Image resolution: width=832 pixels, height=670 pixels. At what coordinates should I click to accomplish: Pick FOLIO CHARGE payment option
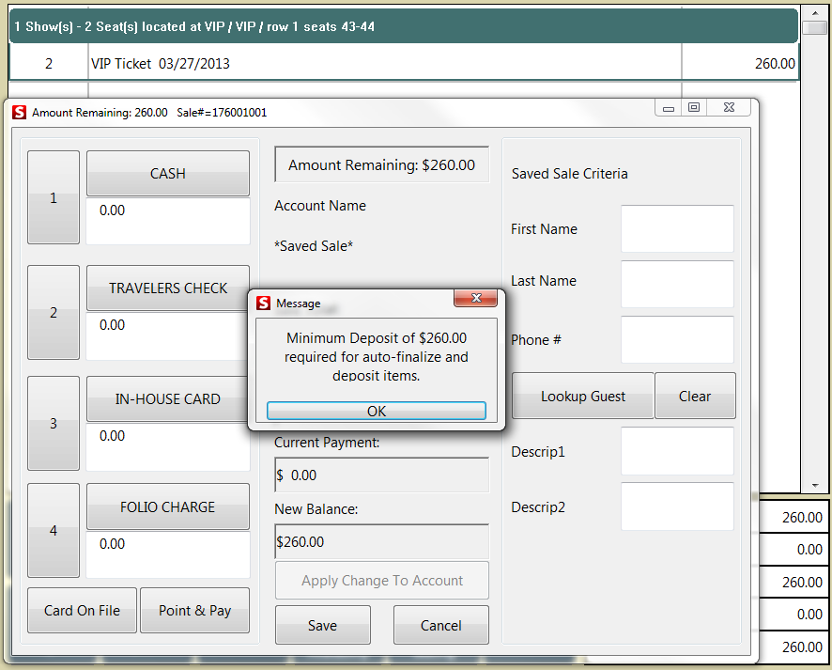168,507
